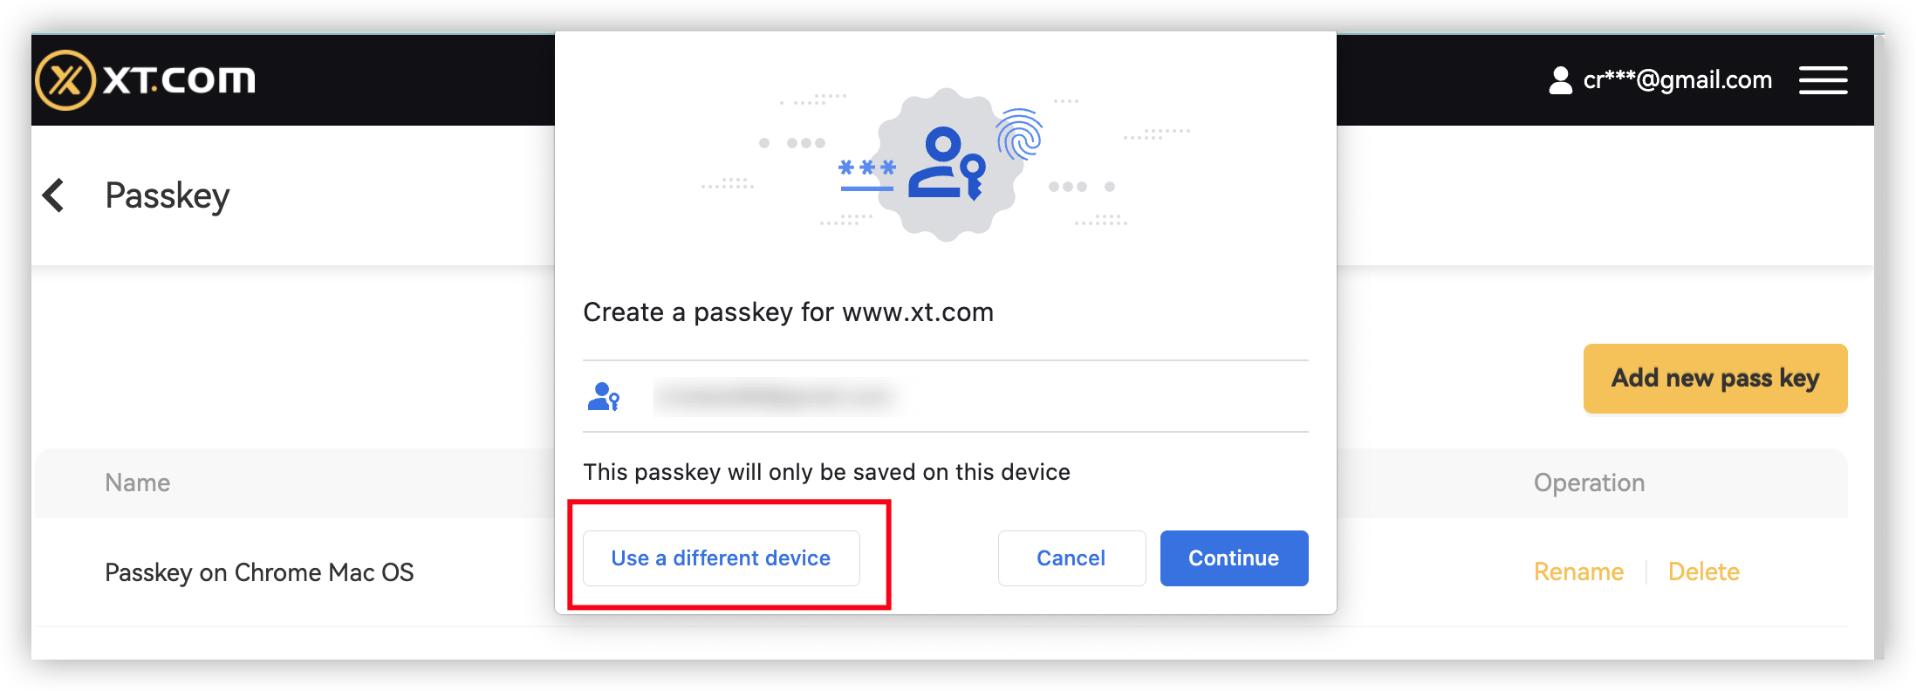Cancel the passkey creation dialog
The width and height of the screenshot is (1916, 691).
(1071, 558)
